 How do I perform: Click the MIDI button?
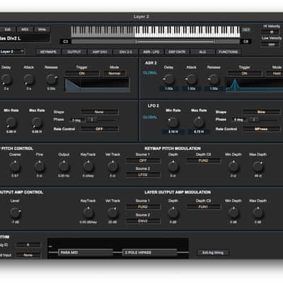[x=25, y=30]
